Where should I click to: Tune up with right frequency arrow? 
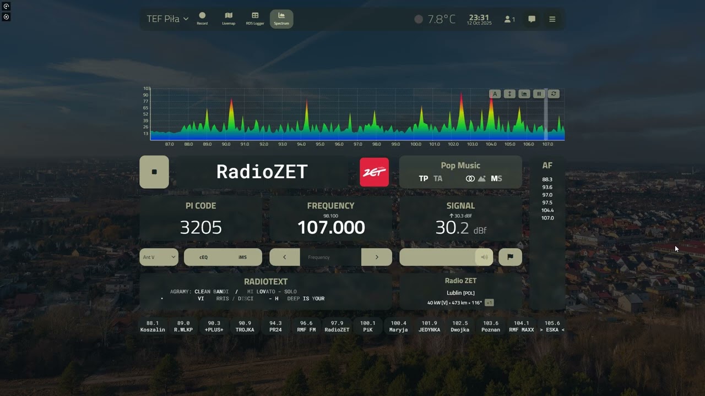[x=377, y=257]
